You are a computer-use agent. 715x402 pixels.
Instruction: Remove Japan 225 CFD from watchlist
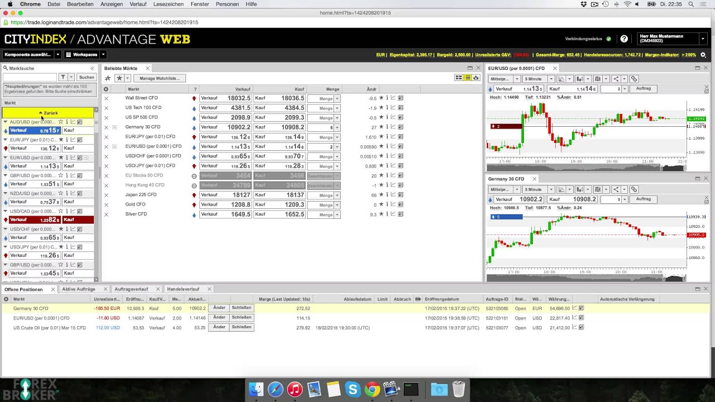point(106,195)
